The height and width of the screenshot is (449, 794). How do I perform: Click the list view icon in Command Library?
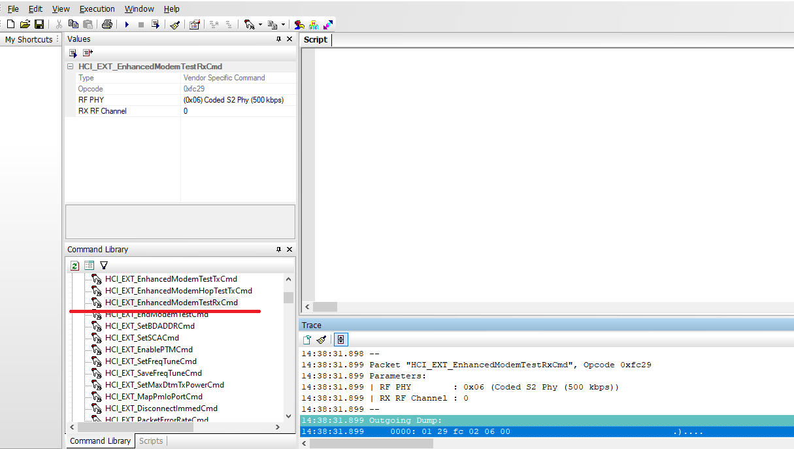[89, 265]
